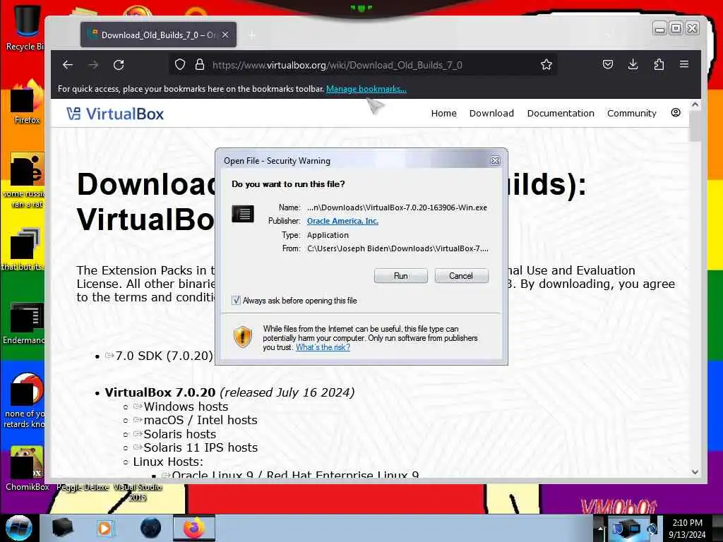Viewport: 723px width, 542px height.
Task: Click Cancel in the Security Warning dialog
Action: (x=461, y=276)
